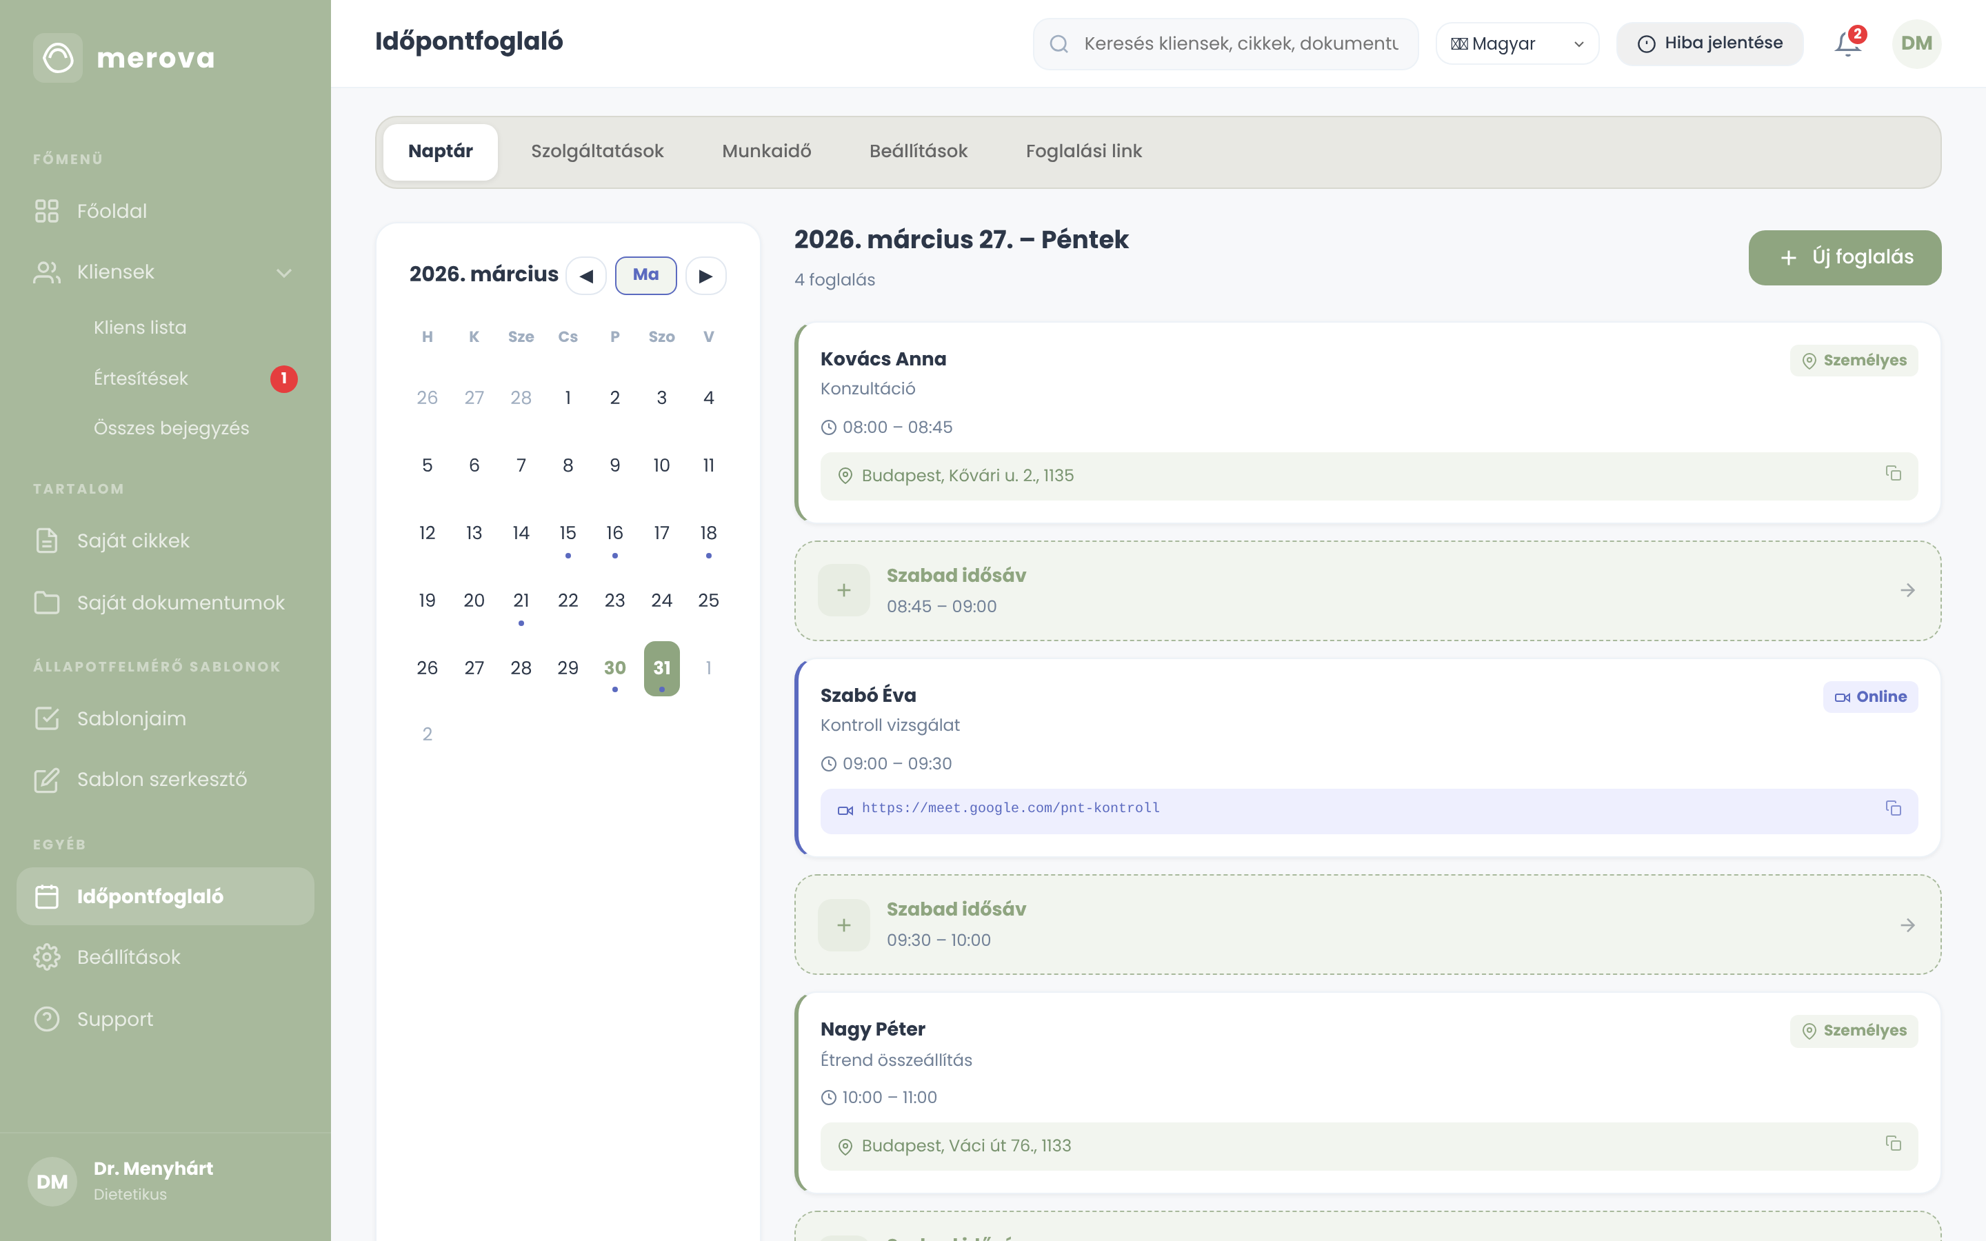This screenshot has height=1241, width=1986.
Task: Open the notifications bell icon
Action: (1848, 43)
